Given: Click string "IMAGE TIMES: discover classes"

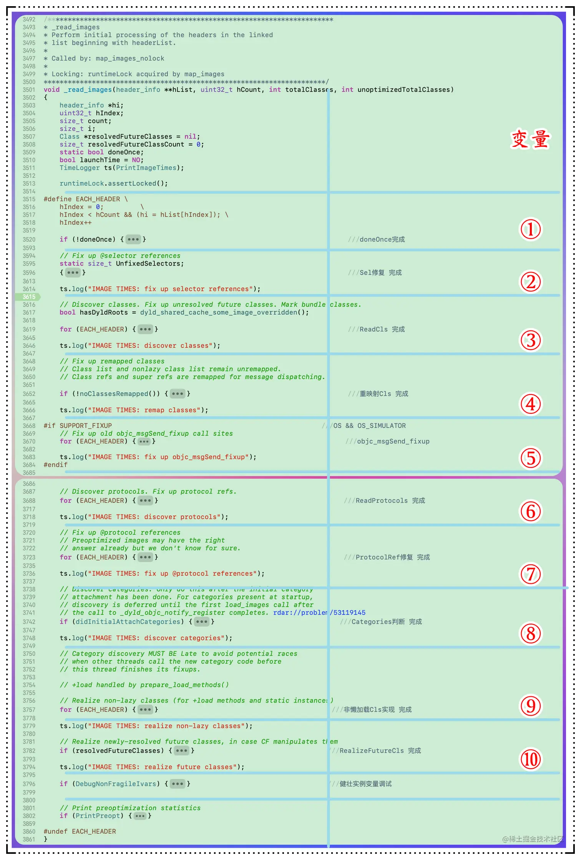Looking at the screenshot, I should coord(150,346).
